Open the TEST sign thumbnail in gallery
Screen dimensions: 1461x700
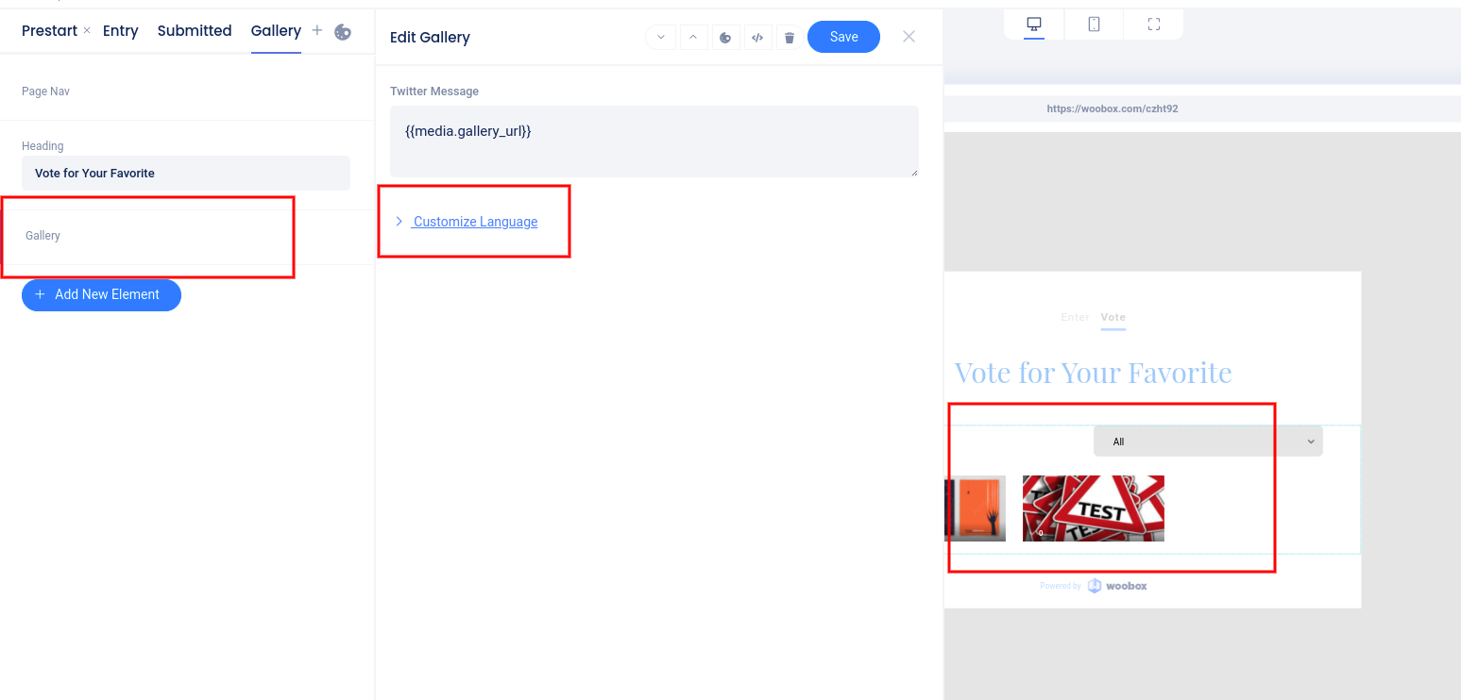point(1094,508)
